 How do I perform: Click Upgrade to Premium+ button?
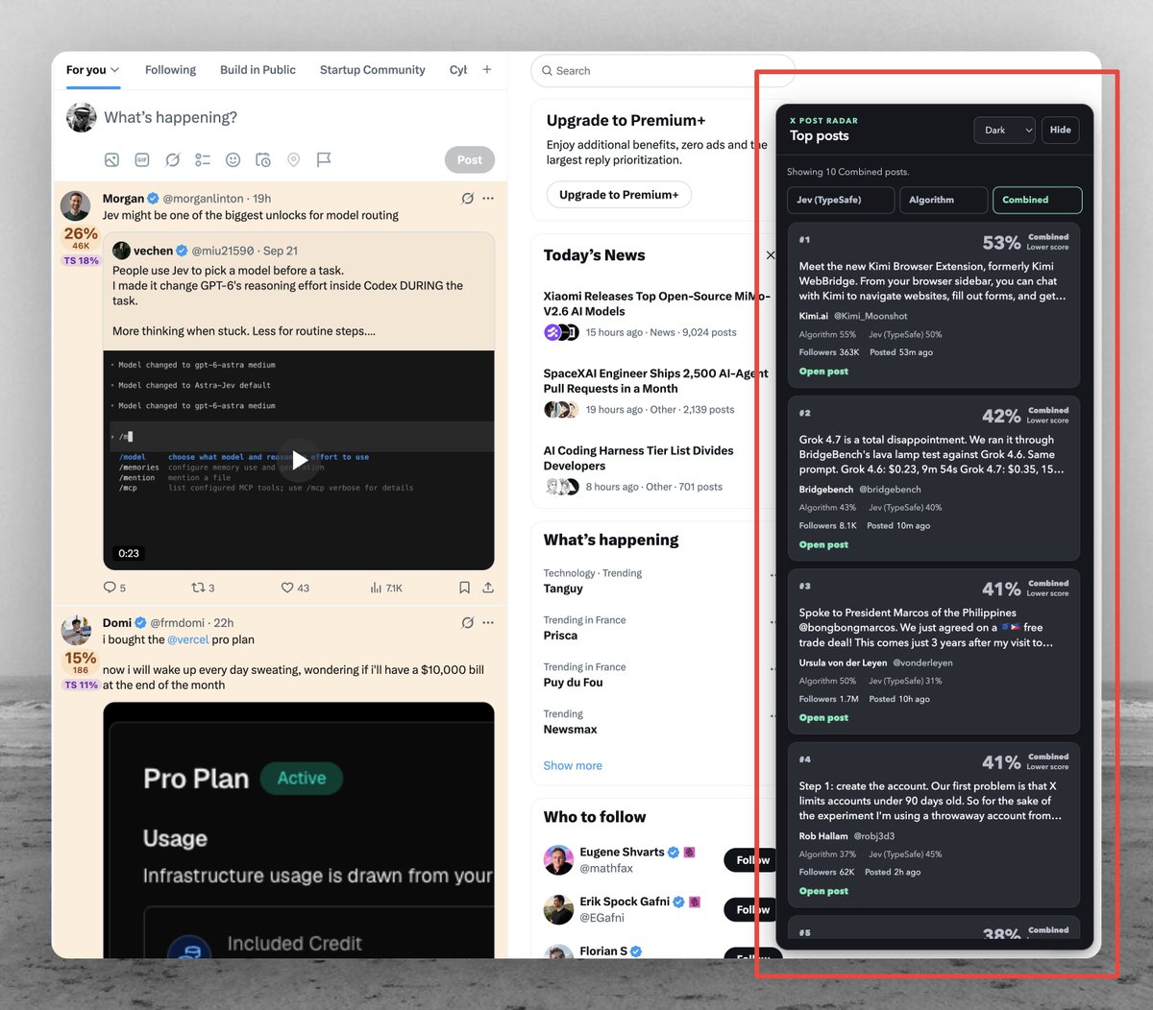pyautogui.click(x=619, y=195)
